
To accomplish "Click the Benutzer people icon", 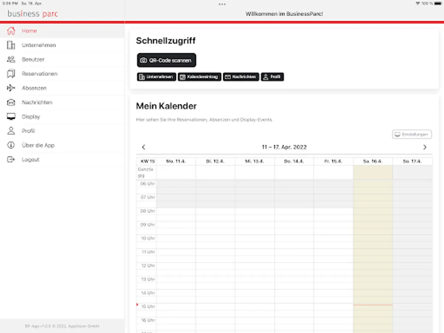I will [x=11, y=59].
